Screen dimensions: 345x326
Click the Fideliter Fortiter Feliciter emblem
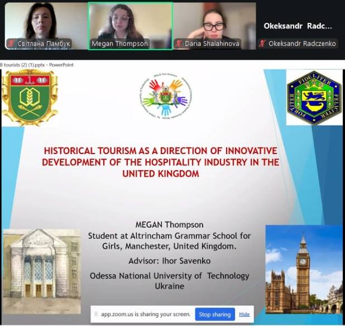[314, 97]
